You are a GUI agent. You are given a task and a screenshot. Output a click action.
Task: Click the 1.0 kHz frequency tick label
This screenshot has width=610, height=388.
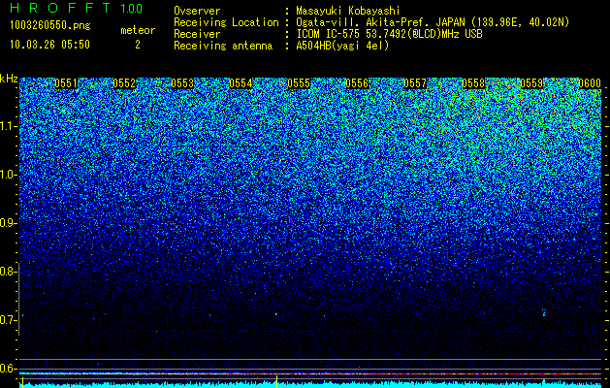click(8, 175)
